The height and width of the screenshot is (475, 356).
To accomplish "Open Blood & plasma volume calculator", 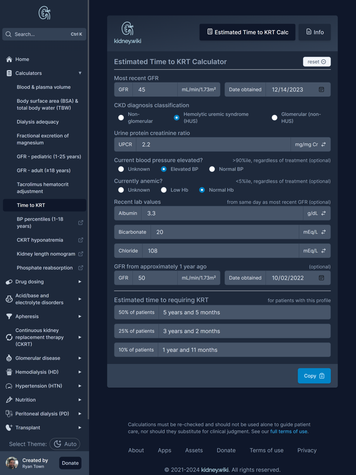I will click(44, 87).
